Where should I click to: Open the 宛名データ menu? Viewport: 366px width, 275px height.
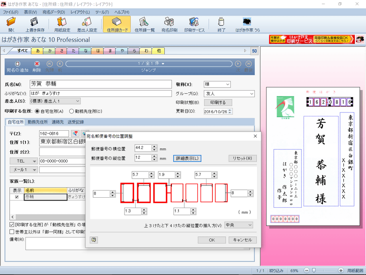[x=54, y=12]
